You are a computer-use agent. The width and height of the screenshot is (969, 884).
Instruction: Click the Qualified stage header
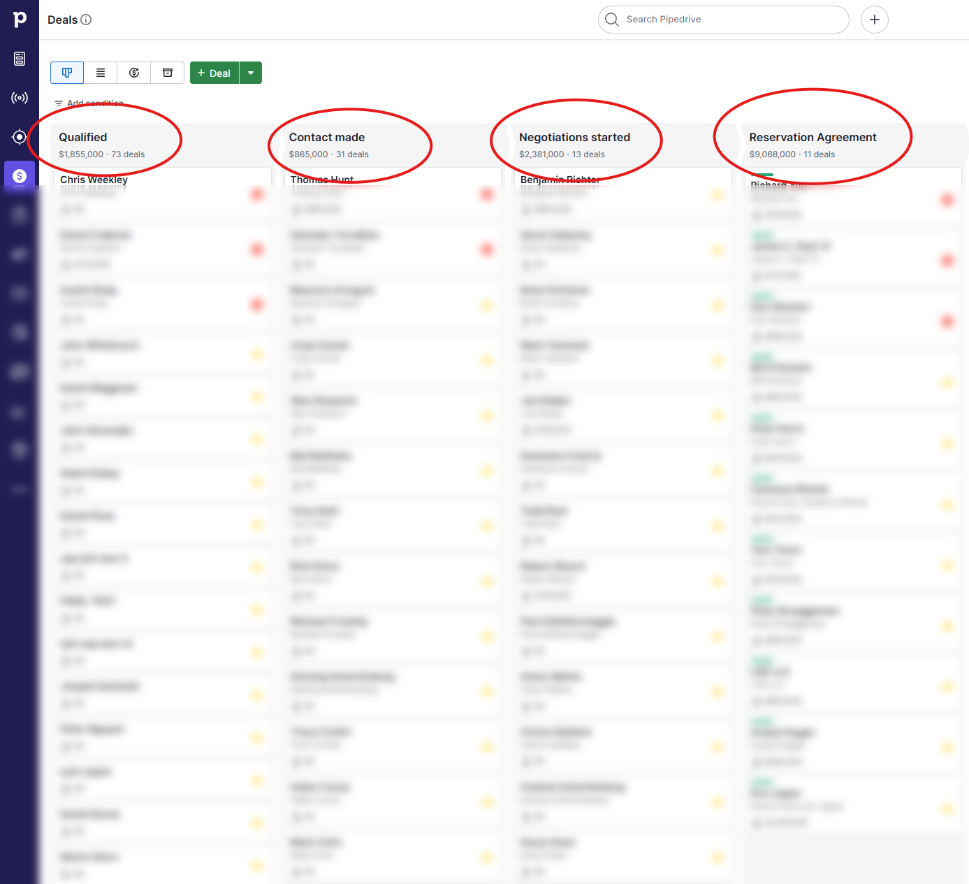(x=82, y=137)
